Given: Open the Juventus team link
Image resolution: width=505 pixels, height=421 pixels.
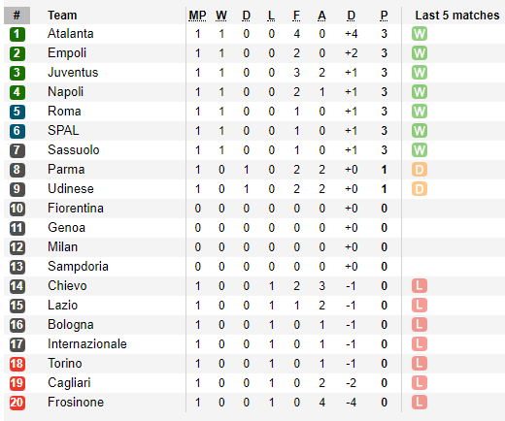Looking at the screenshot, I should 73,73.
